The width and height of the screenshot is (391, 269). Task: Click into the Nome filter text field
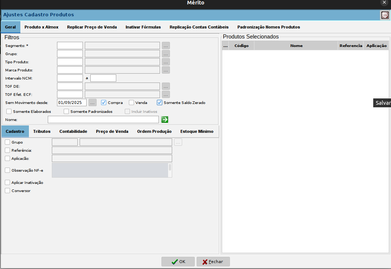(x=103, y=120)
